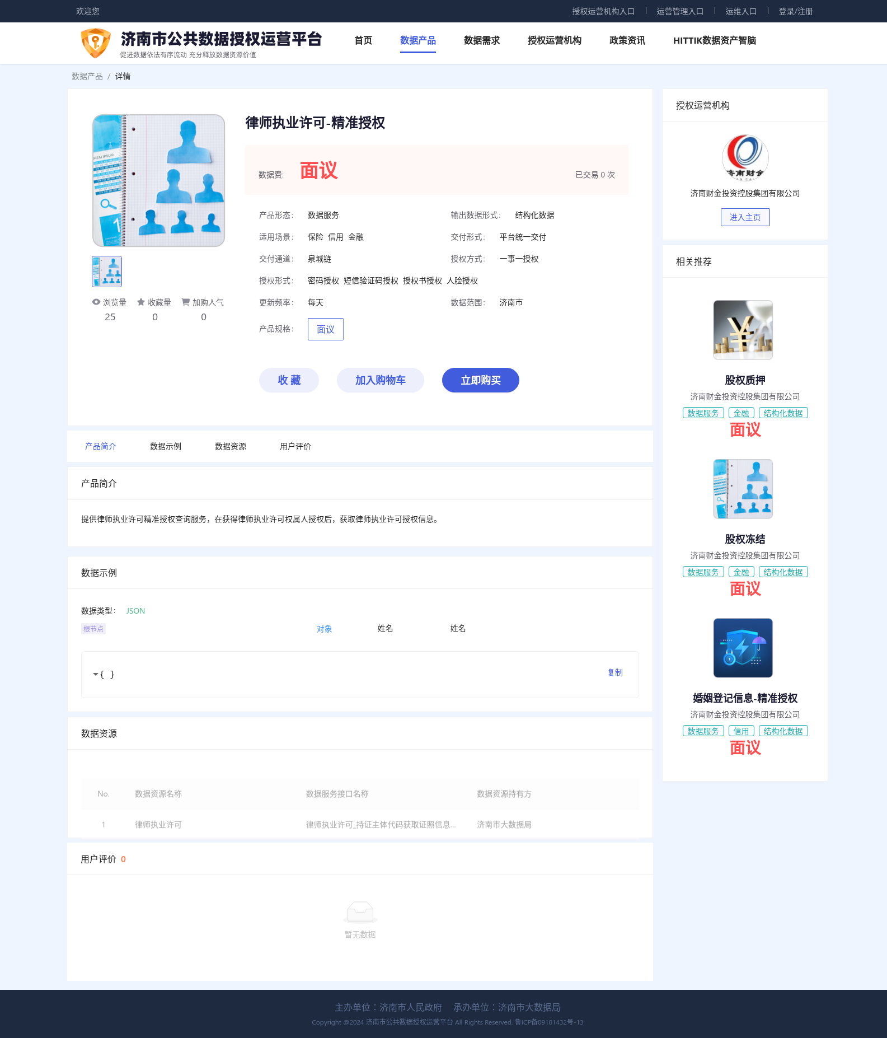This screenshot has width=887, height=1038.
Task: Click 登录/注册 link
Action: pos(796,11)
